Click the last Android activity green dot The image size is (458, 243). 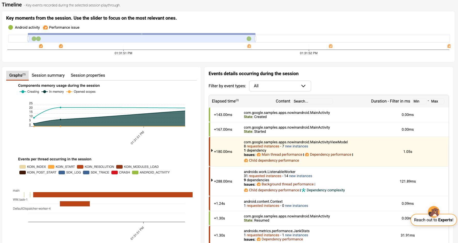(249, 39)
